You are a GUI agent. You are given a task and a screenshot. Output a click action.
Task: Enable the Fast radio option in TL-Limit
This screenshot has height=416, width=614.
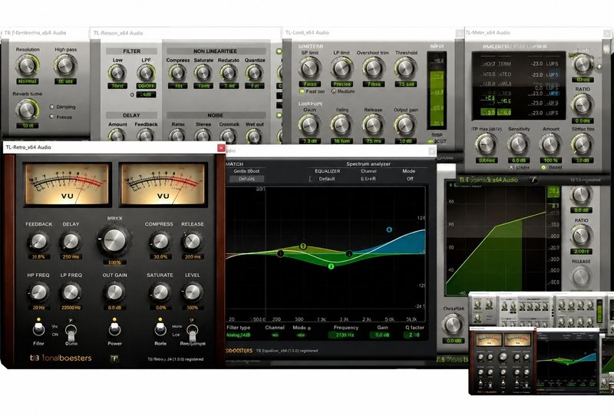[x=302, y=91]
